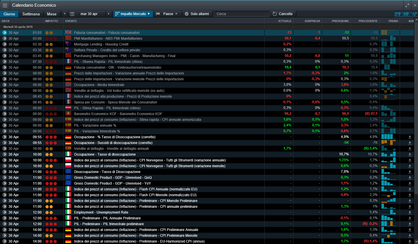The width and height of the screenshot is (418, 244).
Task: Click the Cancella reset button
Action: coord(282,14)
